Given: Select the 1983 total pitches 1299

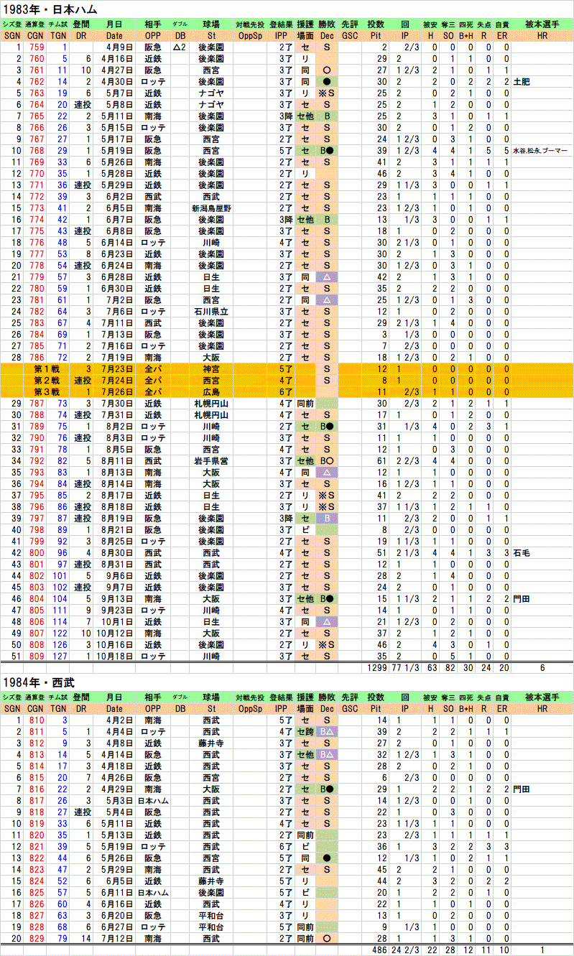Looking at the screenshot, I should 376,669.
